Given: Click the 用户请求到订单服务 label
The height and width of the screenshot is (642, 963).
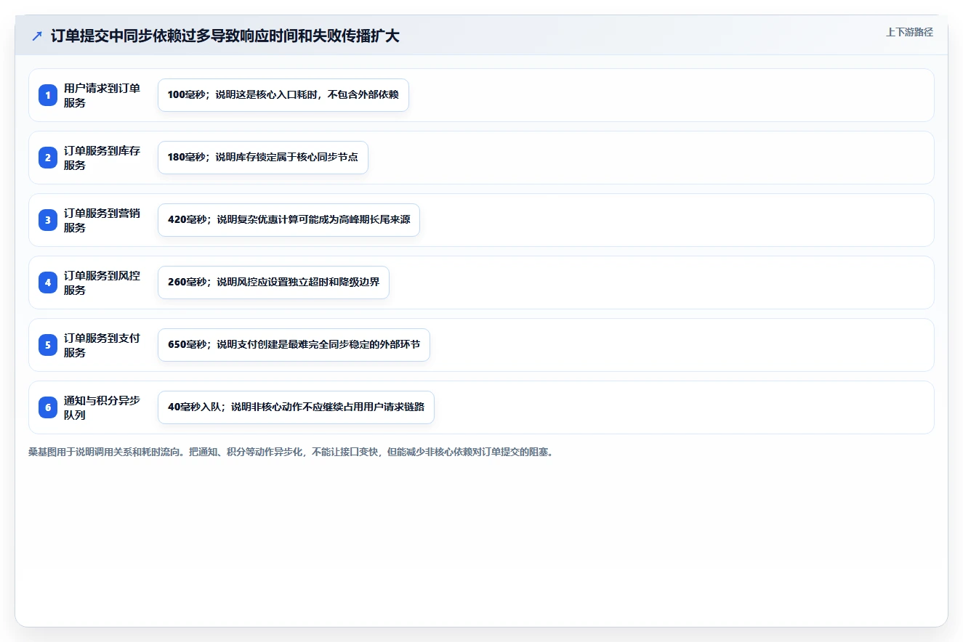Looking at the screenshot, I should (102, 95).
